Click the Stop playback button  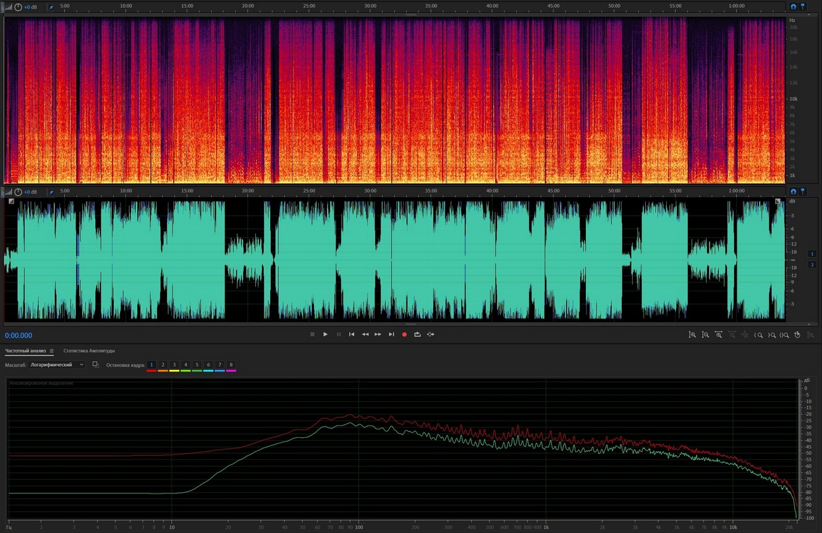(x=312, y=335)
